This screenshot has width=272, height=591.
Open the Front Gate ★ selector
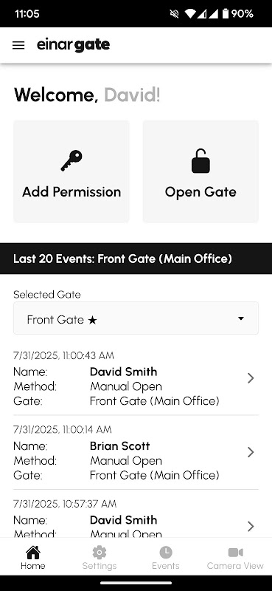click(x=136, y=318)
